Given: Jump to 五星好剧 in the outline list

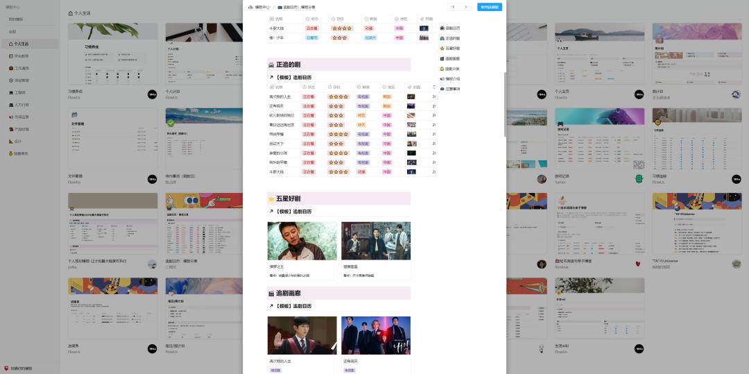Looking at the screenshot, I should click(450, 49).
